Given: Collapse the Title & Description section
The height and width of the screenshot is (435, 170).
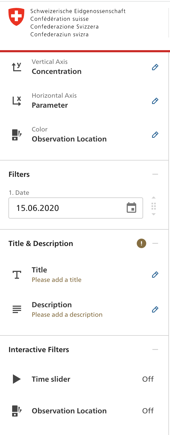Looking at the screenshot, I should click(155, 243).
